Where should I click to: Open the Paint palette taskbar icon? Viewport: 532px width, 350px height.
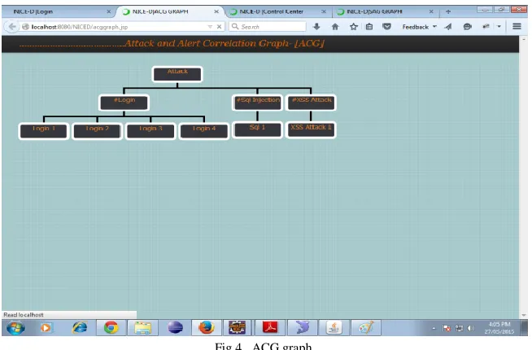(x=366, y=327)
